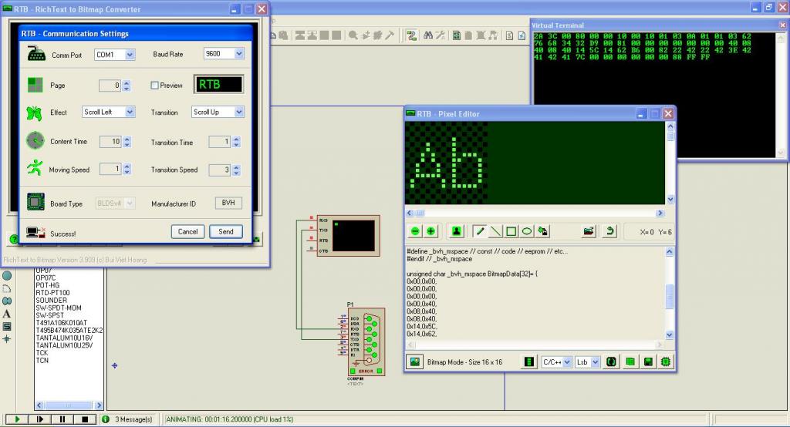
Task: Expand the Effect Scroll Left dropdown
Action: (x=129, y=113)
